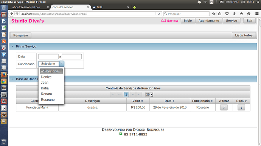Open the Firefox hamburger menu
This screenshot has width=261, height=146.
(x=257, y=14)
